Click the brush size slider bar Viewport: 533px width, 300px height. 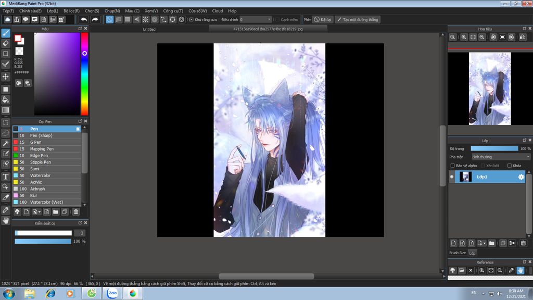coord(43,233)
